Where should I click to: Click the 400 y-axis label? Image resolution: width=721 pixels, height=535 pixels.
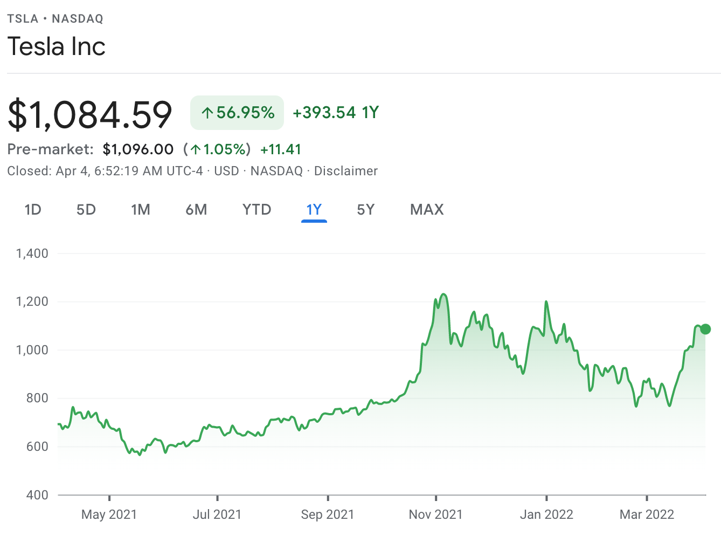(37, 495)
